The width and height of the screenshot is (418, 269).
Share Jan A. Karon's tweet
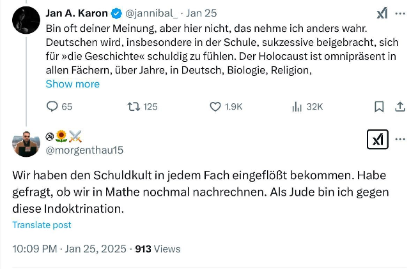click(x=401, y=106)
